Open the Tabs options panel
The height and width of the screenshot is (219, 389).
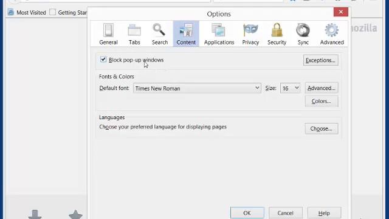click(x=134, y=34)
